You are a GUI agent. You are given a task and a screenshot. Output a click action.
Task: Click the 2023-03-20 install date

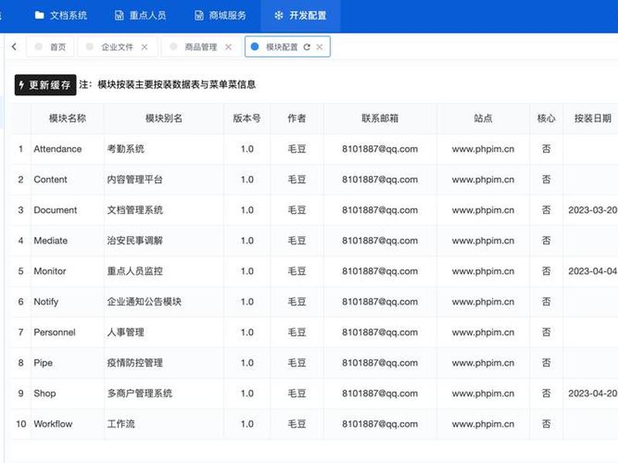pos(593,210)
